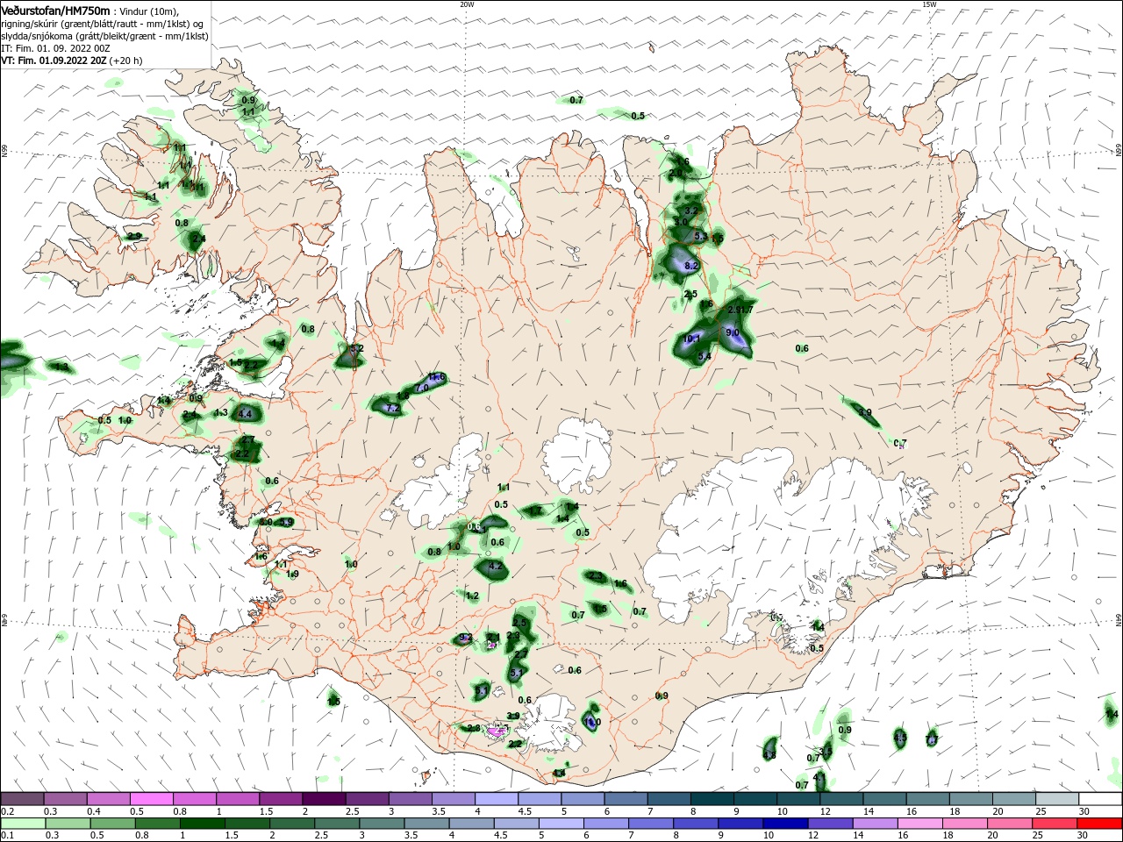1123x842 pixels.
Task: Click the pale gray 25 swatch in top legend row
Action: (1057, 799)
